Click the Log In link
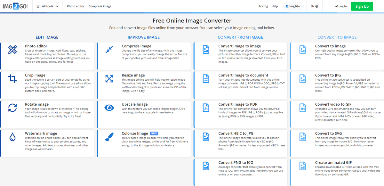Image resolution: width=384 pixels, height=186 pixels. pos(341,6)
